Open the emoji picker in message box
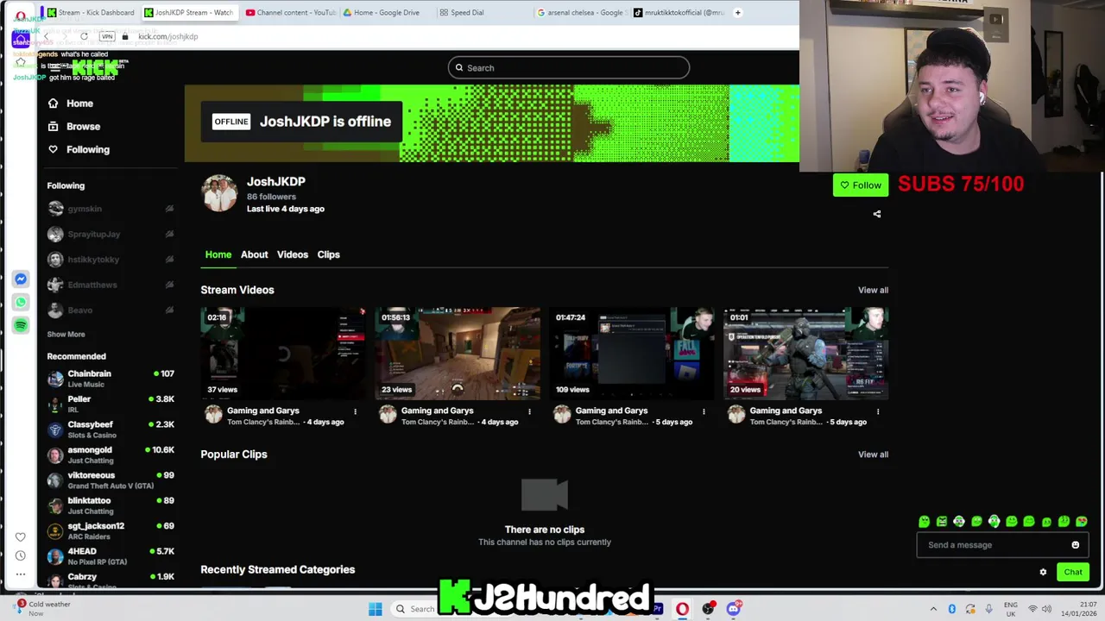 click(x=1076, y=545)
